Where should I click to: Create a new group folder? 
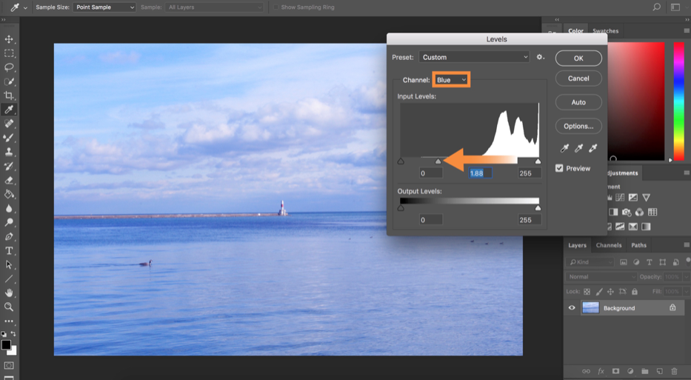click(645, 371)
